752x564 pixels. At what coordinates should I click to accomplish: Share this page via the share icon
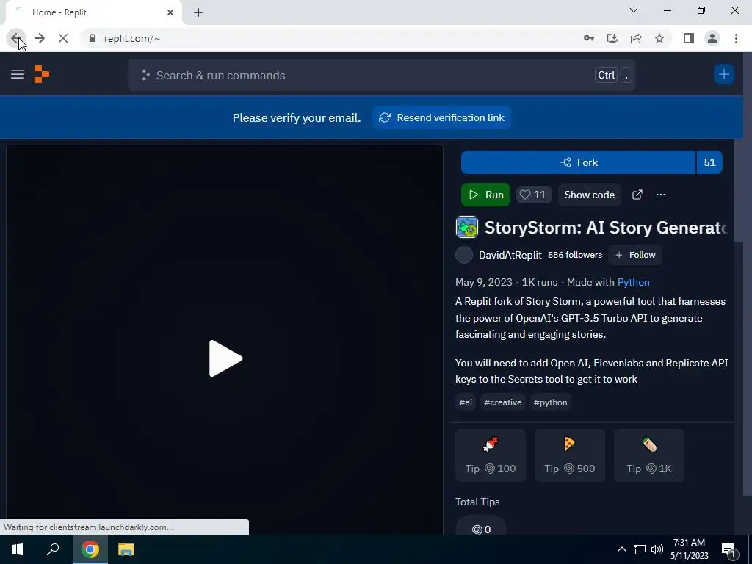tap(636, 38)
